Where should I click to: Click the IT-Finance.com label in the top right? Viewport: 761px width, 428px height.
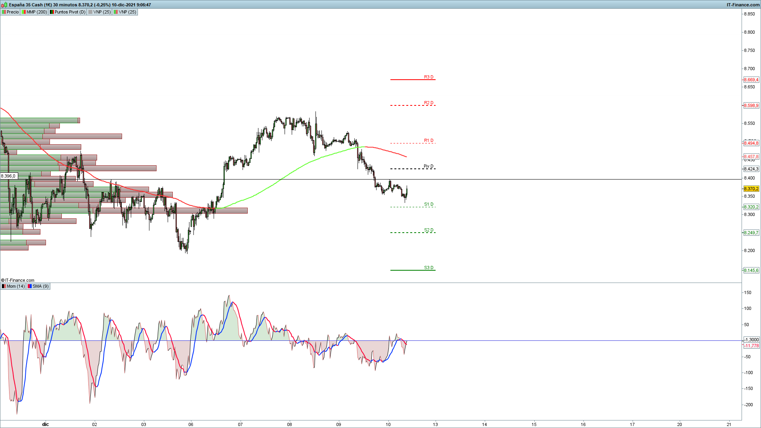pyautogui.click(x=743, y=5)
